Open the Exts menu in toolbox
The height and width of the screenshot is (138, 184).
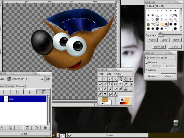point(109,74)
